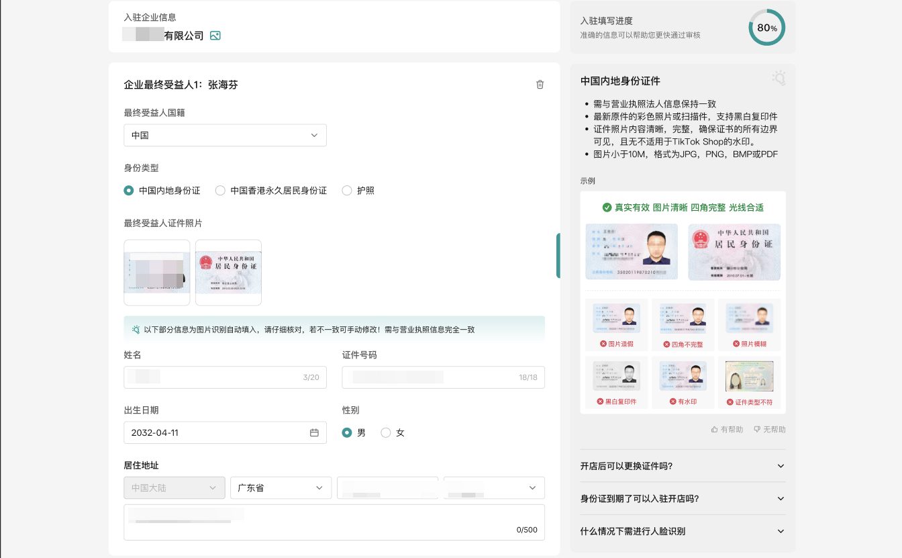The image size is (902, 558).
Task: Select 中国内地身份证 identity type
Action: point(129,191)
